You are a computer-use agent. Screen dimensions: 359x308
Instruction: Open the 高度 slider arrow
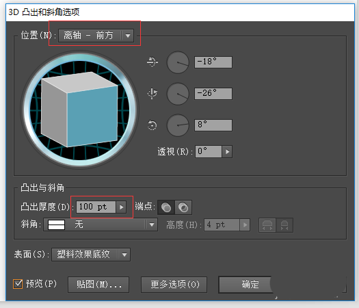click(x=245, y=224)
